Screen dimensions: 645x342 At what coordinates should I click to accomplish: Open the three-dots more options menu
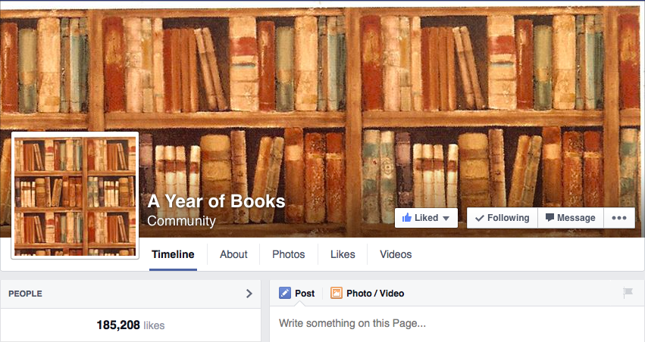coord(619,218)
